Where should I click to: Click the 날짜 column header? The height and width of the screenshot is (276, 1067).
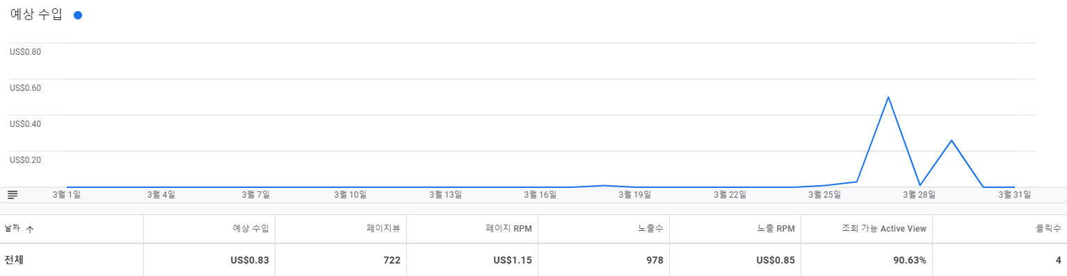click(12, 228)
